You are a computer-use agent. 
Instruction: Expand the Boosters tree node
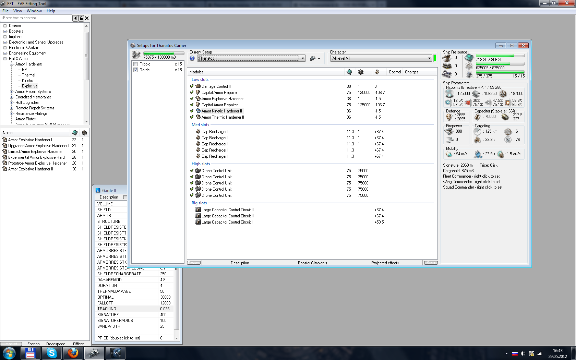[5, 31]
